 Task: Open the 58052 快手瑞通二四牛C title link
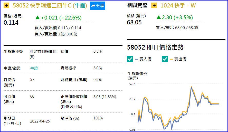click(x=50, y=6)
